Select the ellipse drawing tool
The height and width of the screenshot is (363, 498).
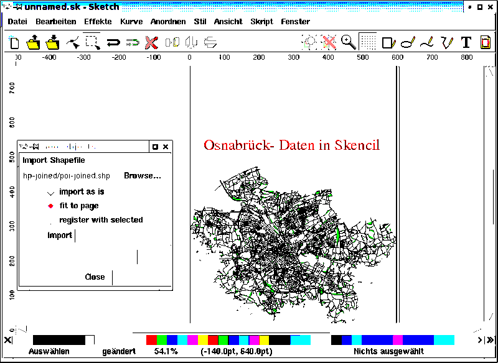tap(408, 42)
